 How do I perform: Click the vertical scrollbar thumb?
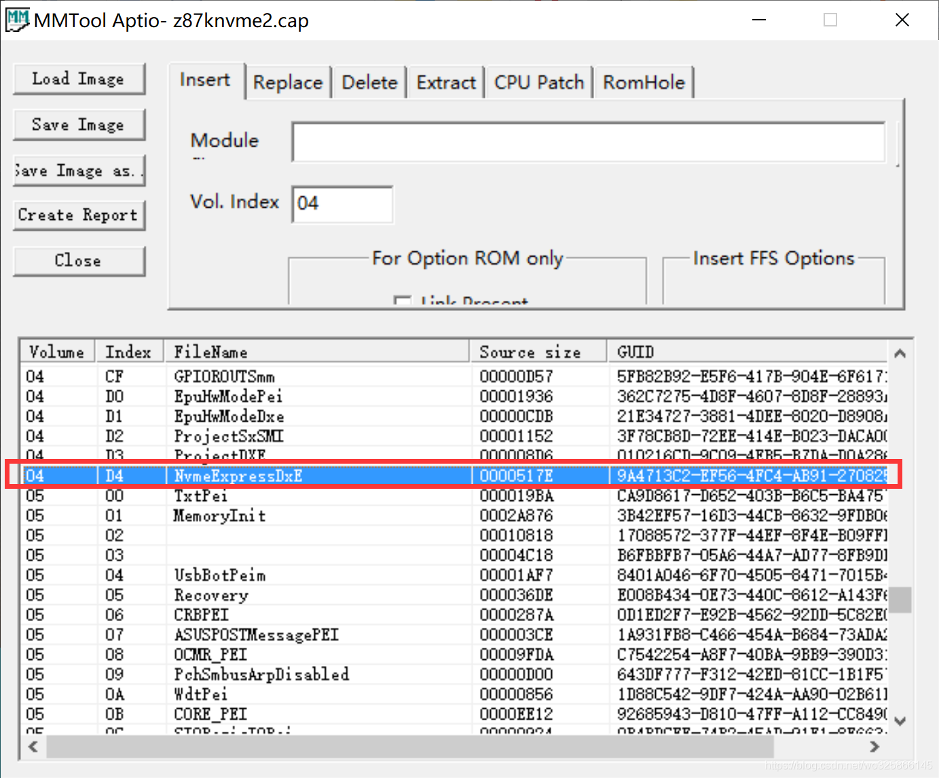point(900,600)
